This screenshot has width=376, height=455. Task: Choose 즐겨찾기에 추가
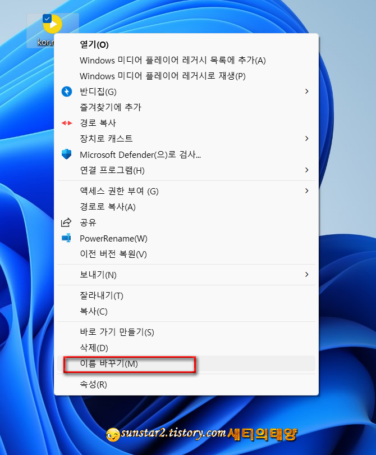click(186, 107)
